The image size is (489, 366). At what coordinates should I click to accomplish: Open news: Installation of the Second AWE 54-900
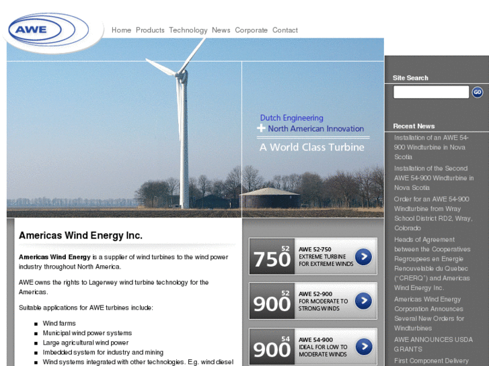tap(434, 178)
